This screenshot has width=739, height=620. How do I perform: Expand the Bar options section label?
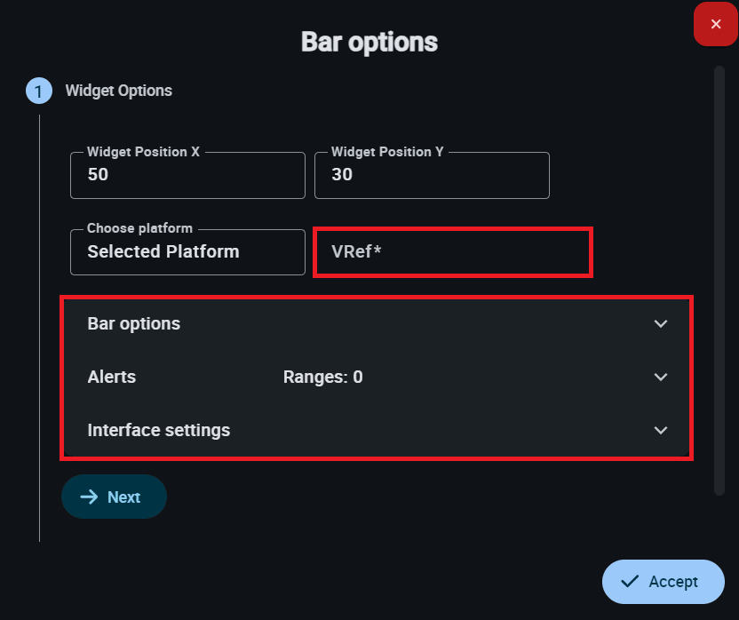[x=134, y=323]
